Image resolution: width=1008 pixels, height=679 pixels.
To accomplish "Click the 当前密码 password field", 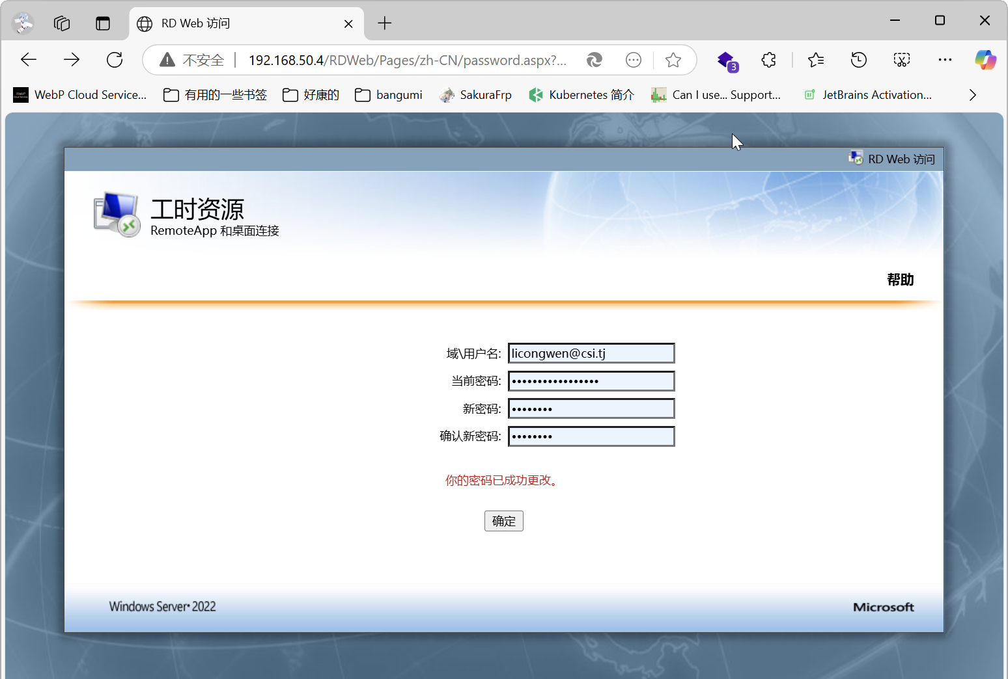I will tap(591, 381).
